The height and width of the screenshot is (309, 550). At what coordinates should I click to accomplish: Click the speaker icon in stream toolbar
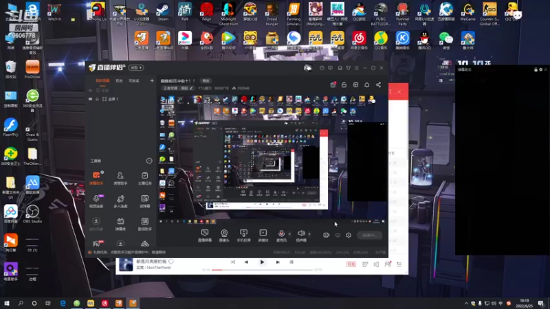(x=301, y=233)
